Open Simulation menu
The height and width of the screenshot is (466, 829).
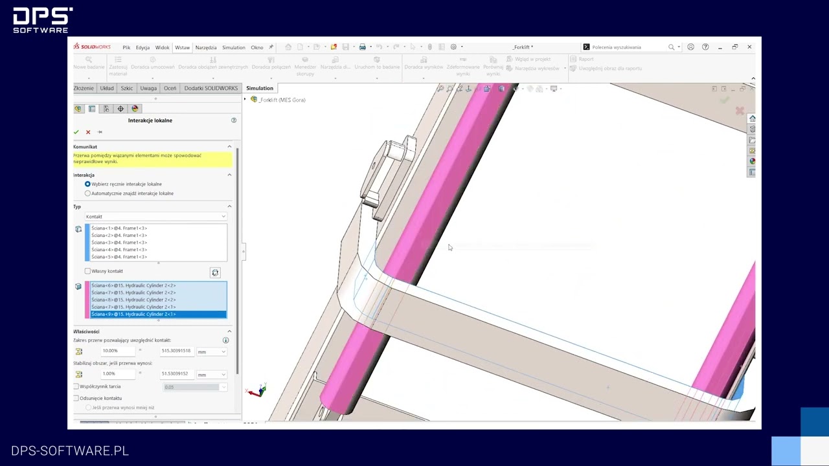(234, 47)
